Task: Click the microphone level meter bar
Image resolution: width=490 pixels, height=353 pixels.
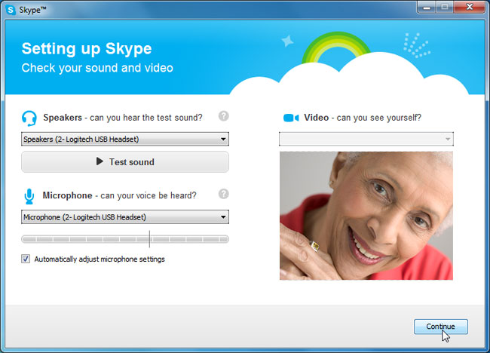Action: coord(125,239)
